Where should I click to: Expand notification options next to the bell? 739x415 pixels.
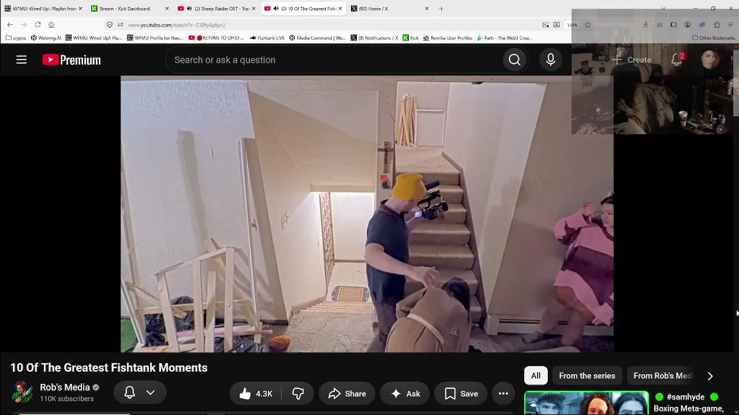point(151,393)
